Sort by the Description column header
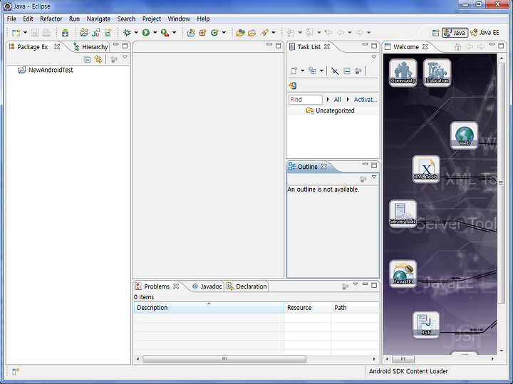Viewport: 513px width, 384px height. 209,308
